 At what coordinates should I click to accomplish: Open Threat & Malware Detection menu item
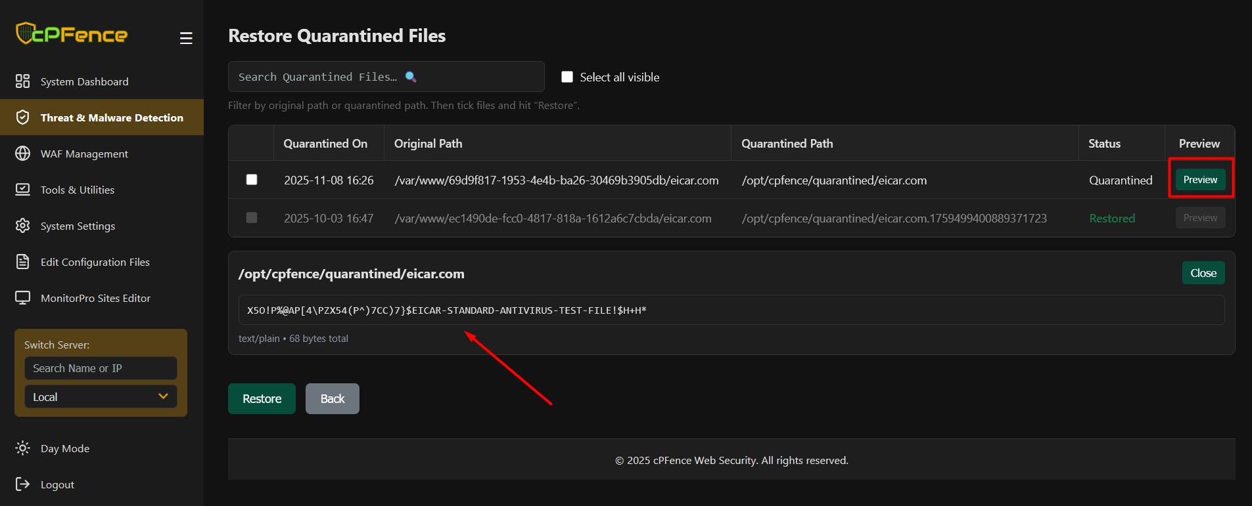pyautogui.click(x=112, y=117)
